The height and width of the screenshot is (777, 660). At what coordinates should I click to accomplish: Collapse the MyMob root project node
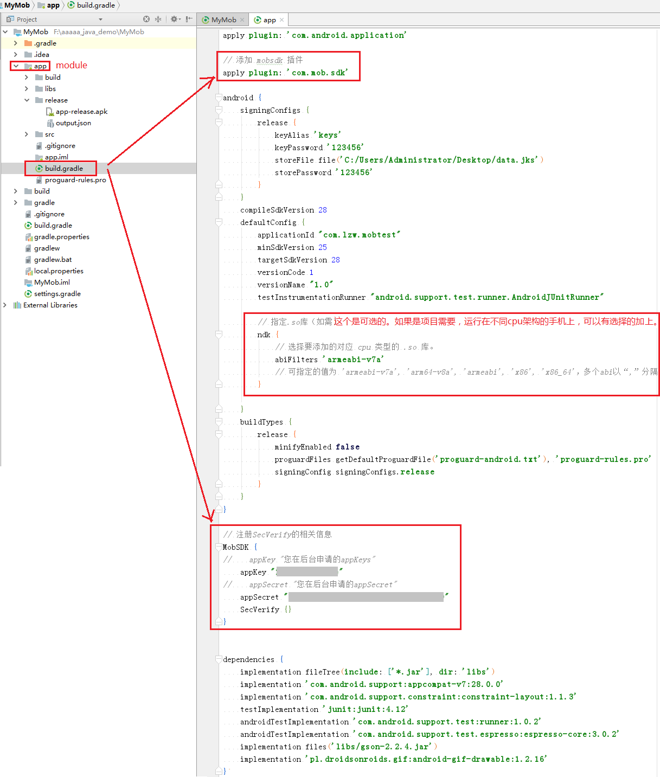pos(5,32)
